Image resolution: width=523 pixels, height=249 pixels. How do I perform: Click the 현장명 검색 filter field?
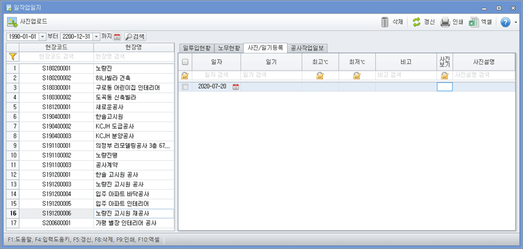pyautogui.click(x=134, y=57)
